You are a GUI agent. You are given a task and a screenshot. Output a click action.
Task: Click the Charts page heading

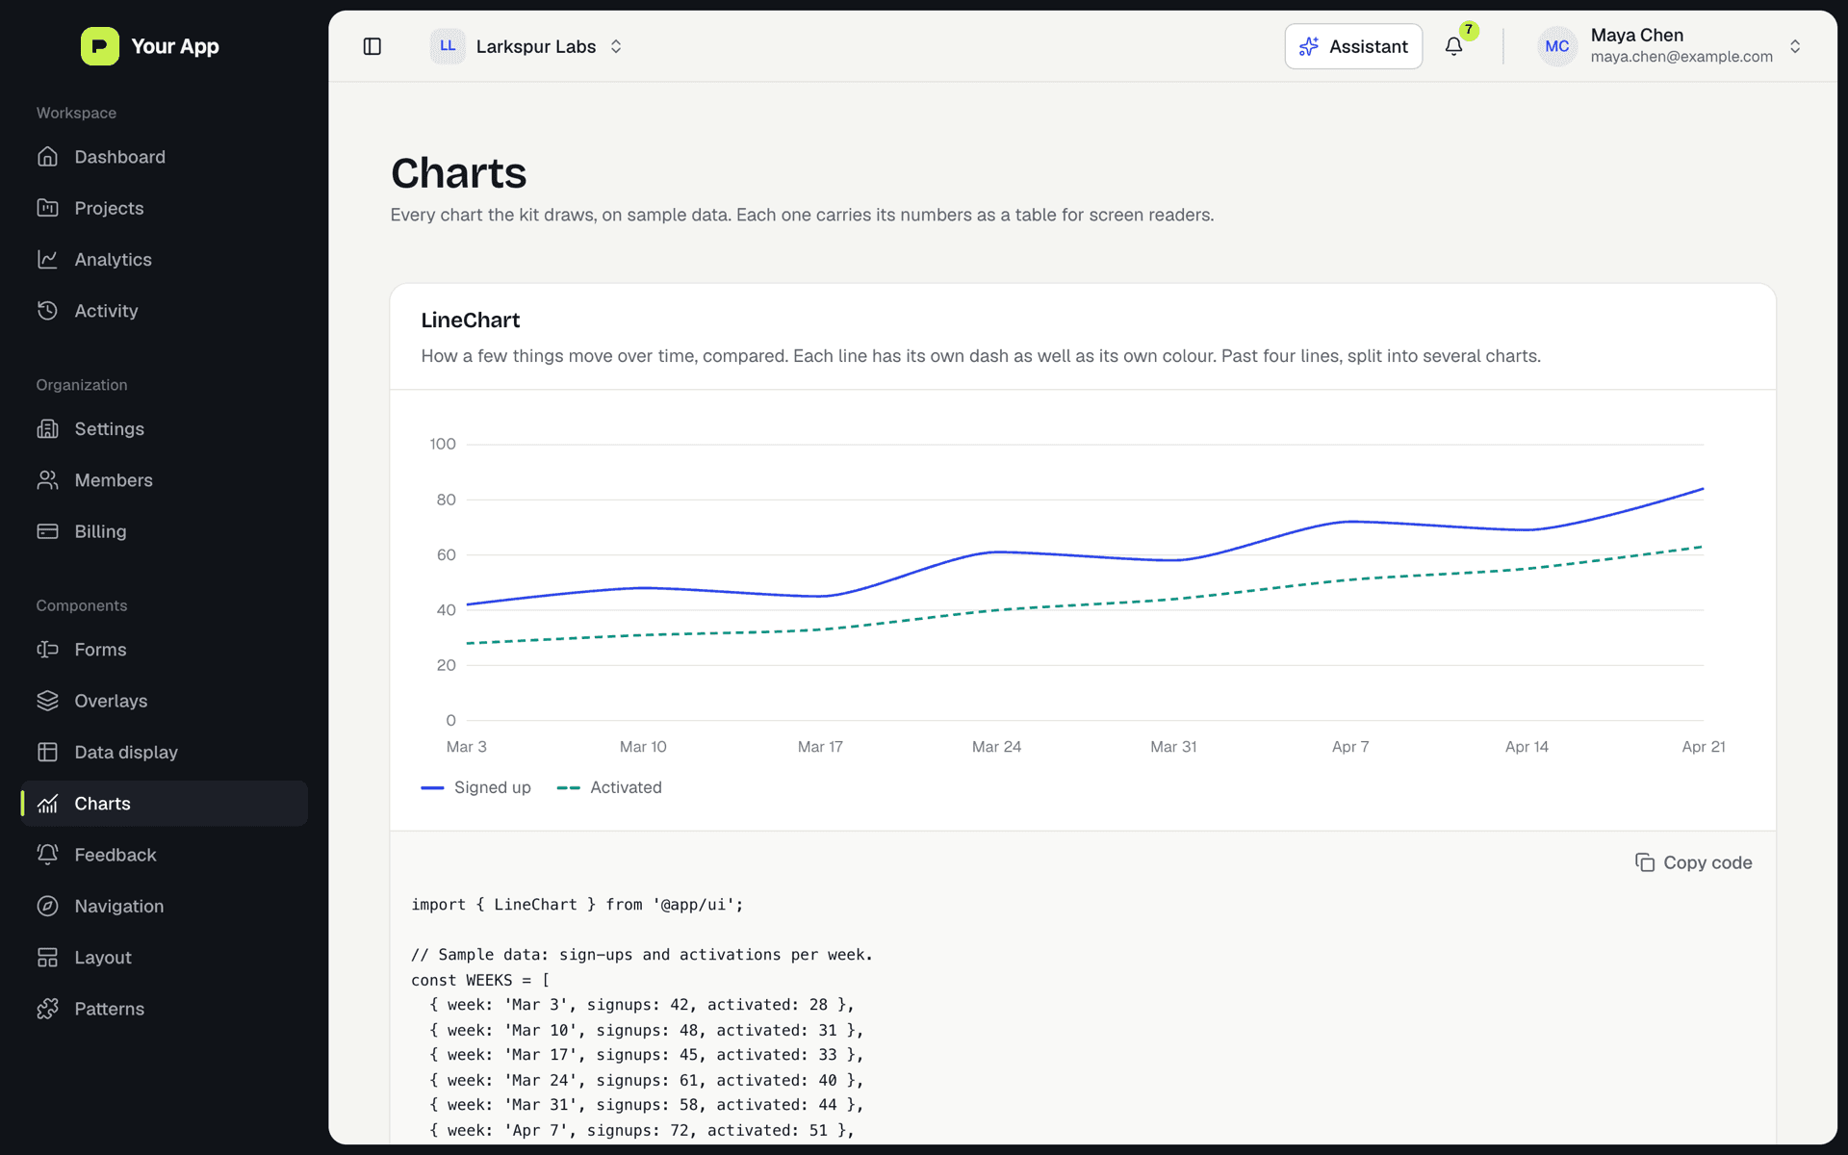[x=458, y=173]
